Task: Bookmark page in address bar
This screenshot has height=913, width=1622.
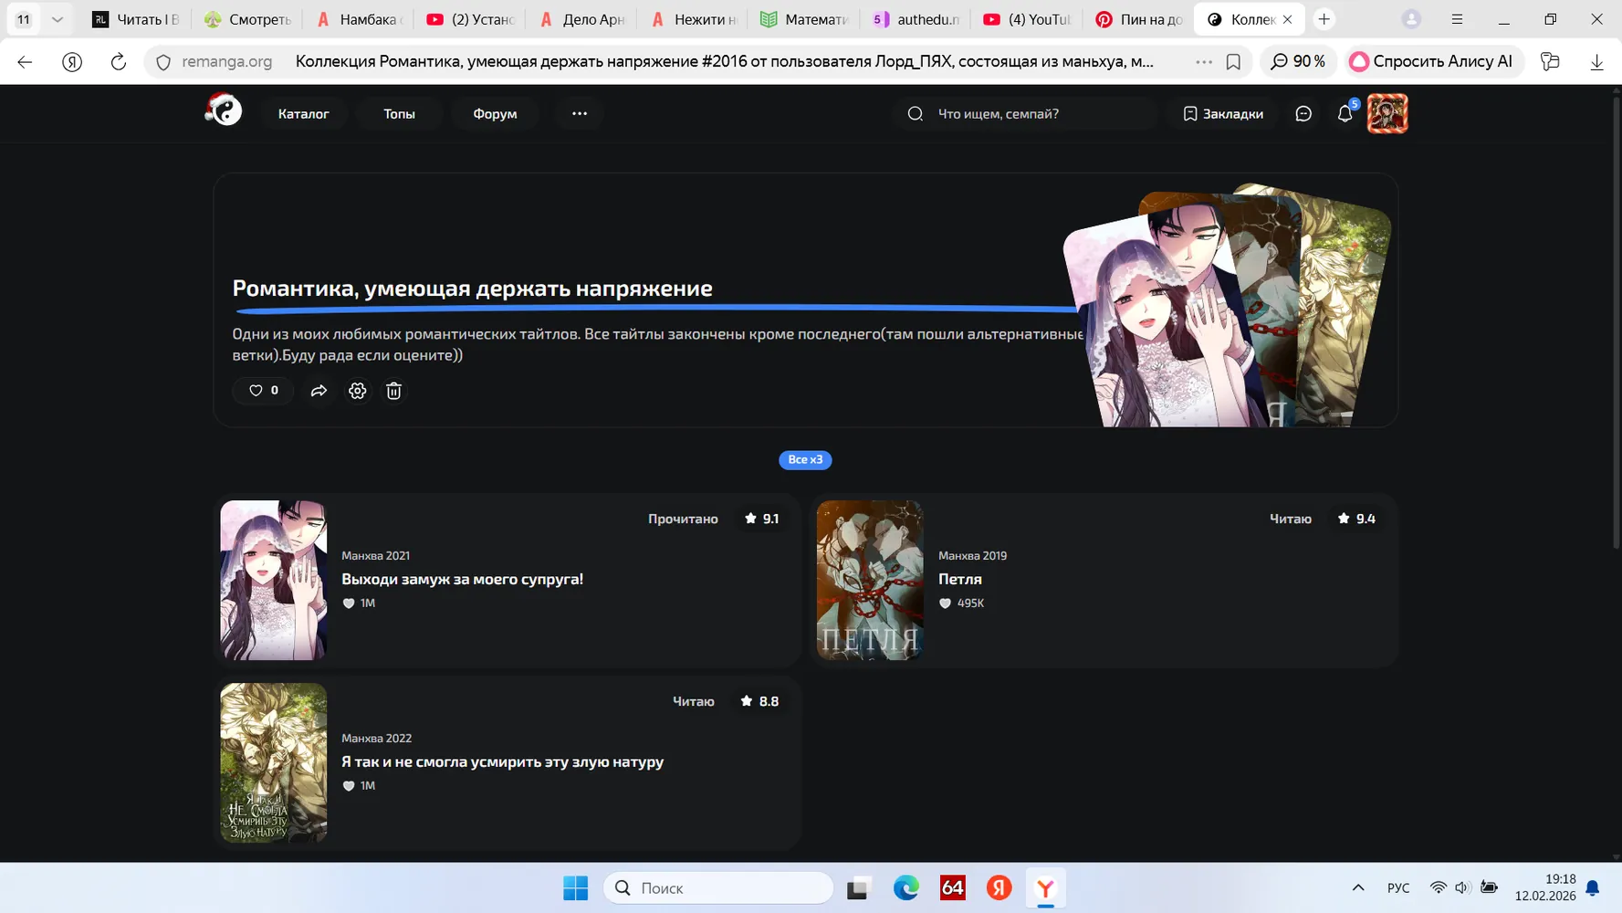Action: coord(1233,61)
